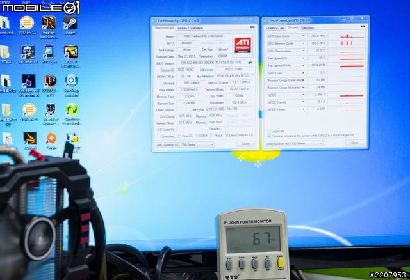410x280 pixels.
Task: Click the question mark next to Bus Interface
Action: 252,75
